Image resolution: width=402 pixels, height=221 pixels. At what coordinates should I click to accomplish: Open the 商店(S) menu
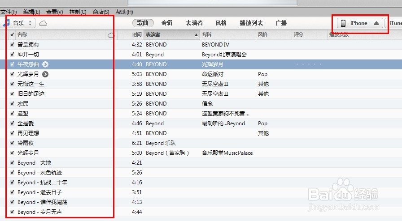(101, 12)
